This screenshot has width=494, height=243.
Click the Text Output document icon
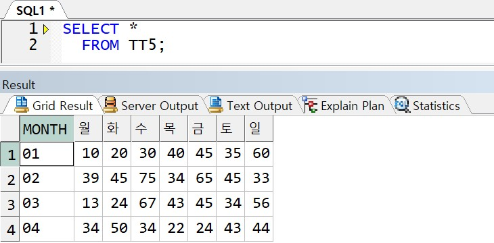coord(216,105)
